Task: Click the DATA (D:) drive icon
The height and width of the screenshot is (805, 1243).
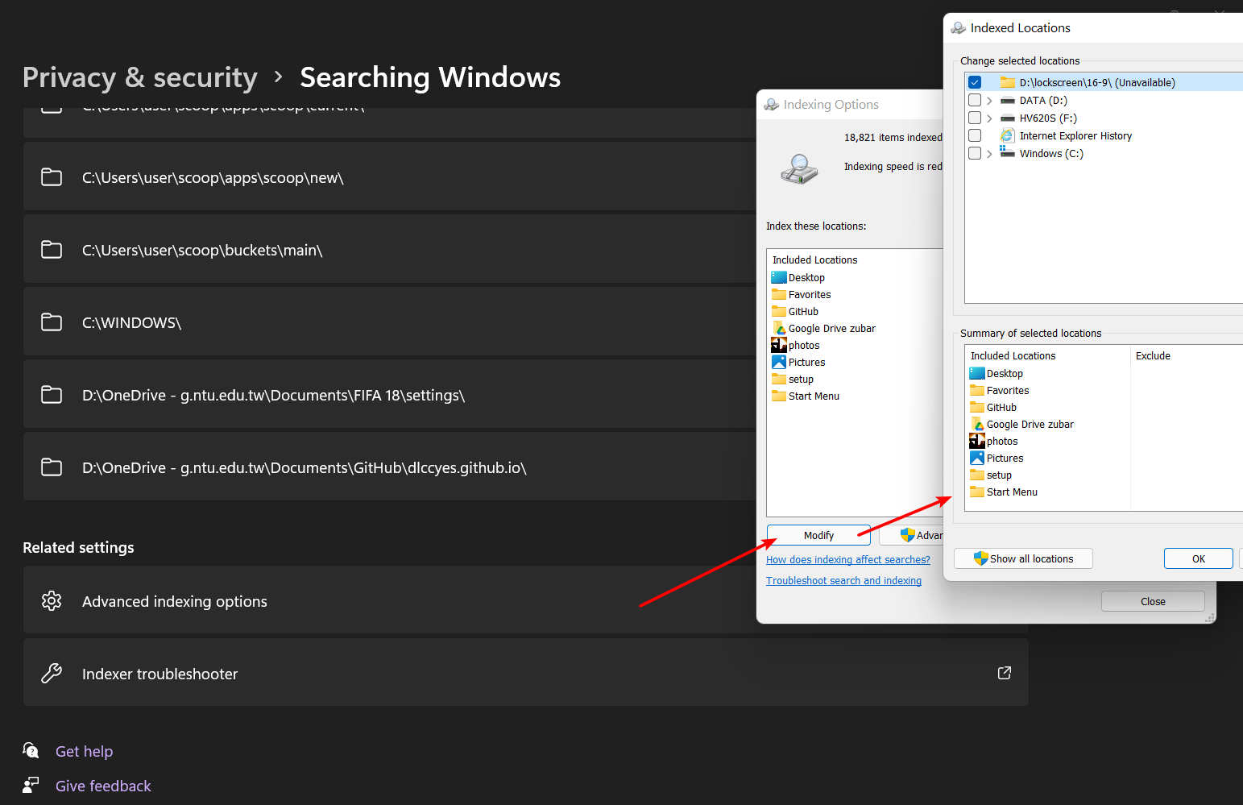Action: coord(1007,101)
